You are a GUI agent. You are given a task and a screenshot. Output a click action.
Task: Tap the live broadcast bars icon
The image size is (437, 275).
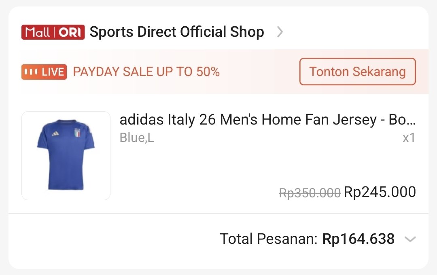[31, 72]
